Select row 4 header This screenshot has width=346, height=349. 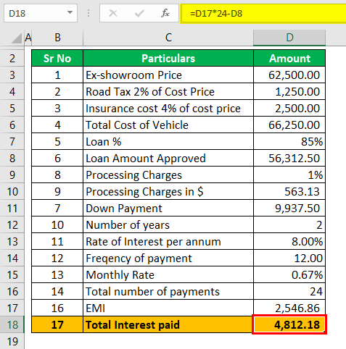(x=12, y=92)
